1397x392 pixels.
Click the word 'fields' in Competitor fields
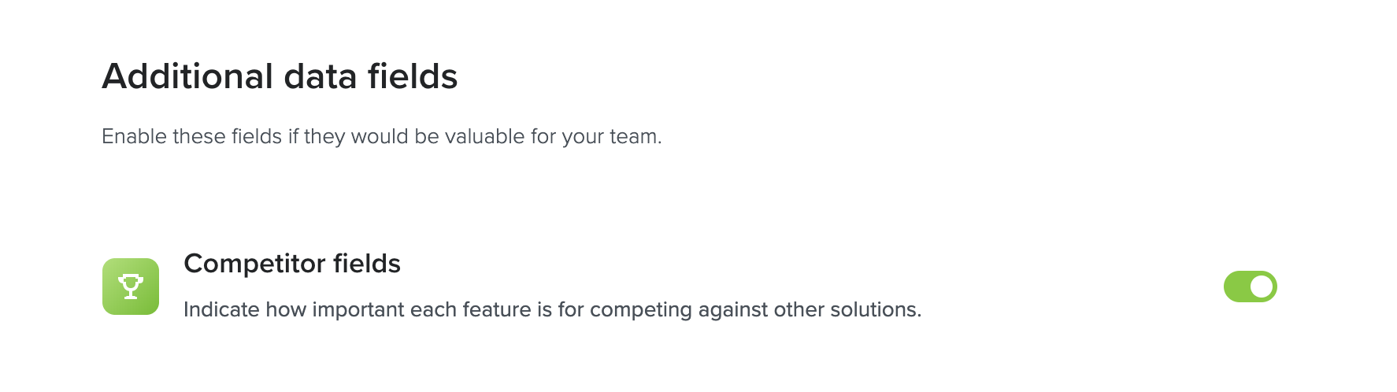coord(367,263)
